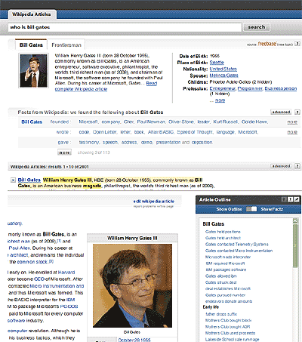Image resolution: width=302 pixels, height=342 pixels.
Task: Select IBM packaged software outline item
Action: (226, 270)
